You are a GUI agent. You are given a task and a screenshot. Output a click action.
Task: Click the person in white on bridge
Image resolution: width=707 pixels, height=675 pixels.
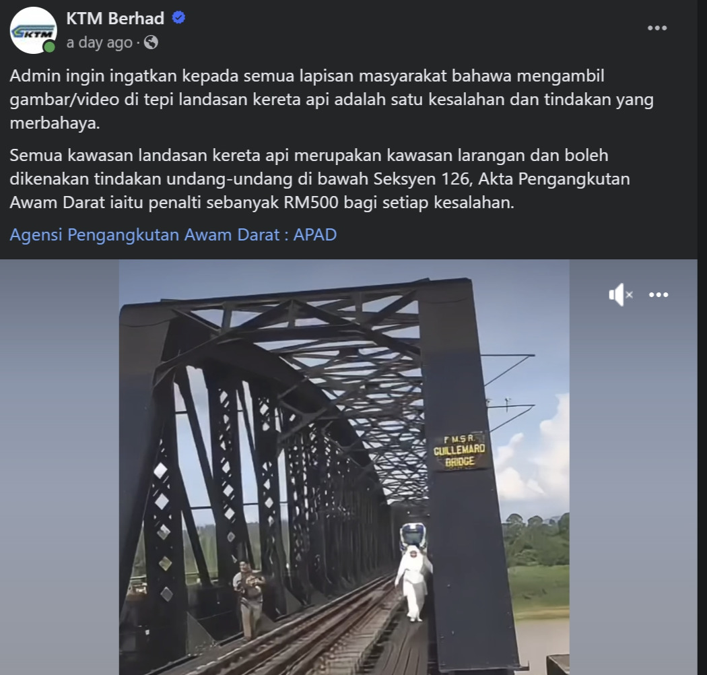[x=413, y=582]
